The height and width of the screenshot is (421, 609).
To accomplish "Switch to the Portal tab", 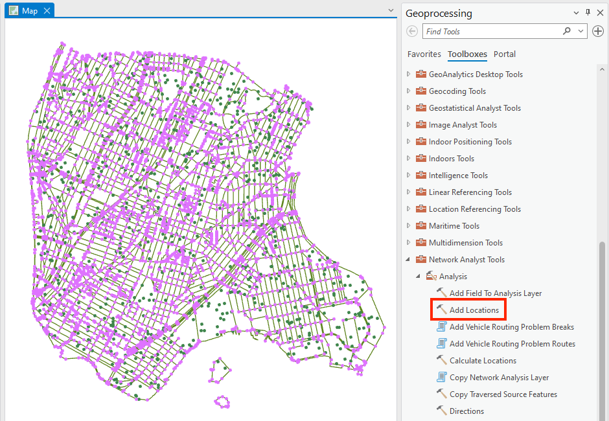I will pyautogui.click(x=505, y=54).
